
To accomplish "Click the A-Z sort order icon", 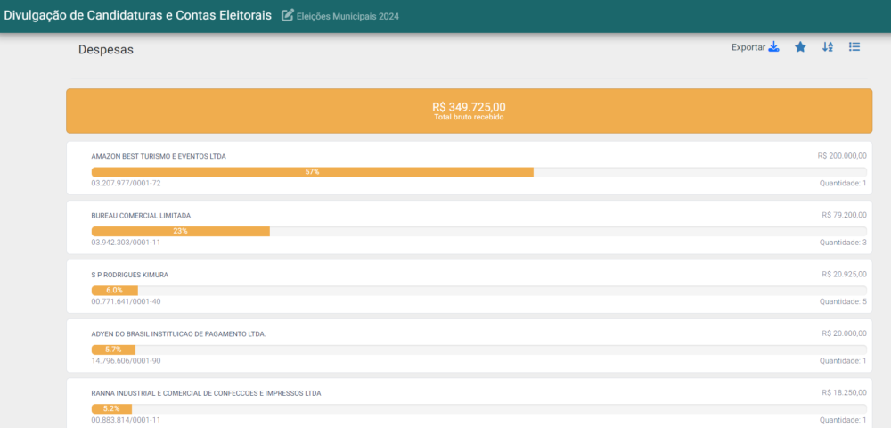I will (828, 47).
